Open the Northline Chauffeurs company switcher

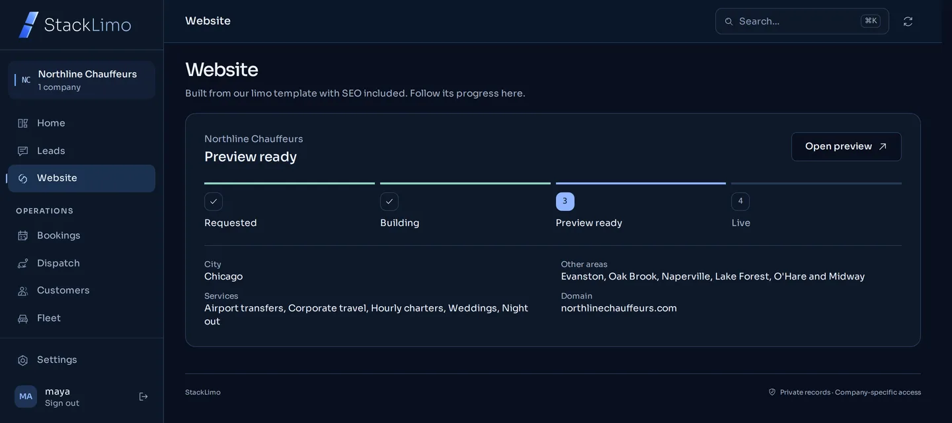tap(81, 80)
